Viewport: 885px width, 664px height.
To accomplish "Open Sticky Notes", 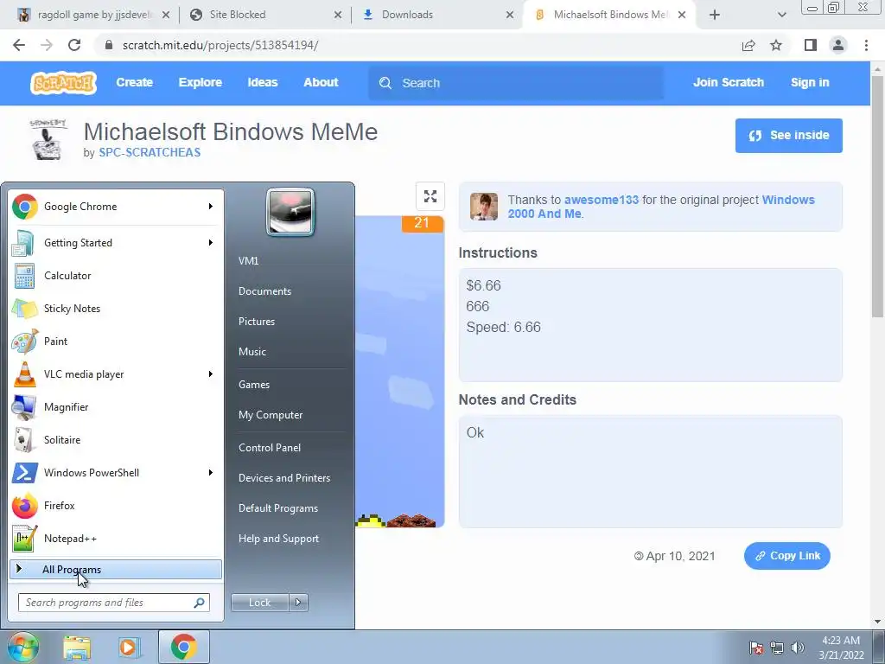I will (116, 309).
